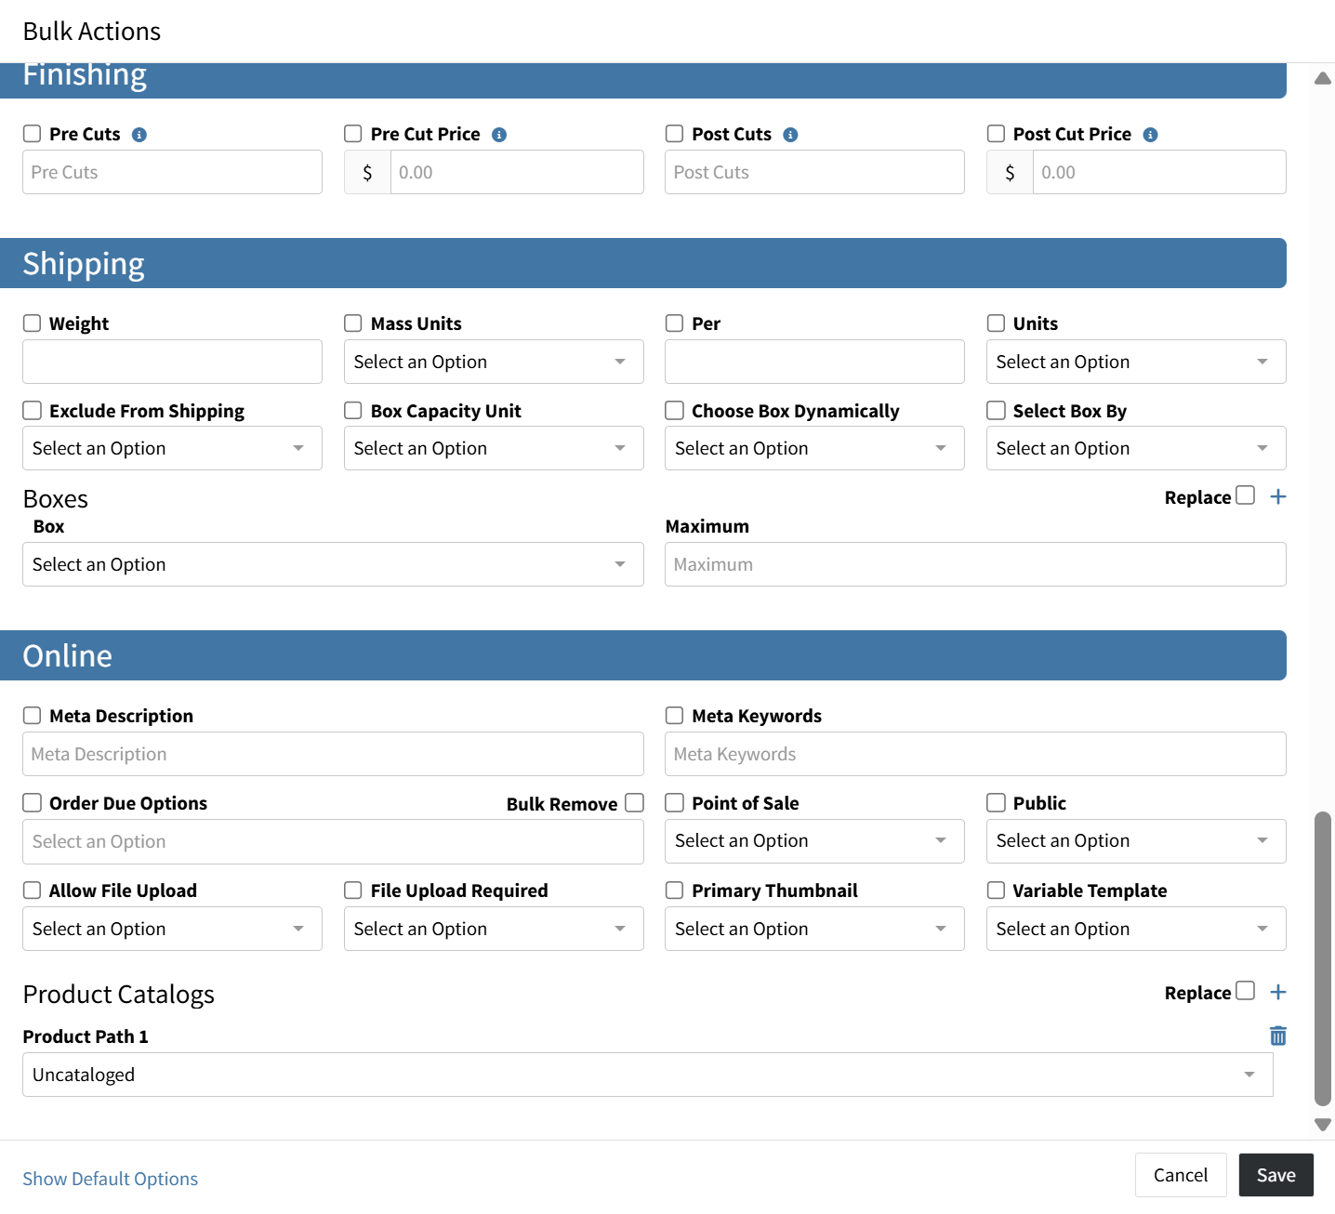
Task: Check the Post Cuts checkbox
Action: [x=675, y=134]
